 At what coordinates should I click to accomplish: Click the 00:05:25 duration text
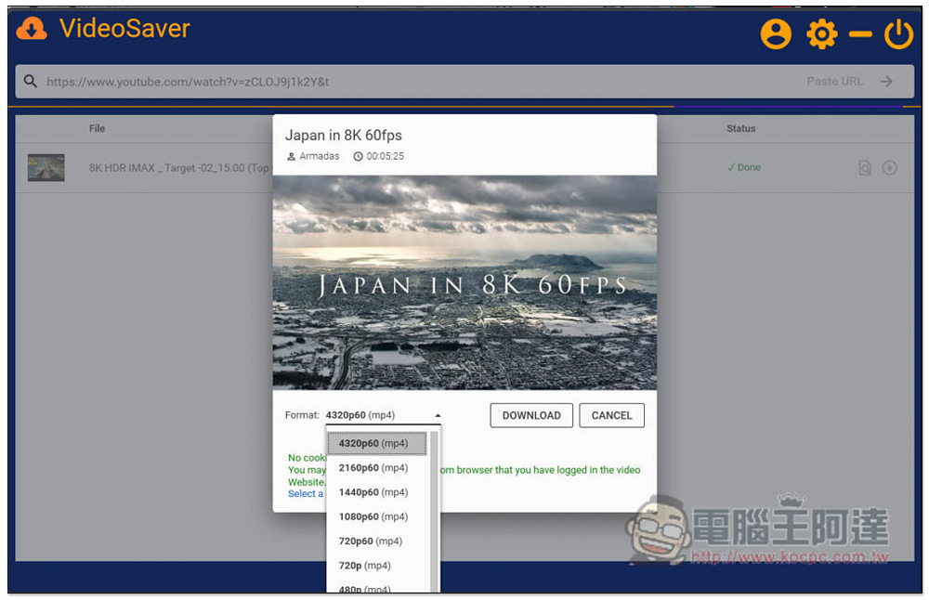[x=379, y=156]
